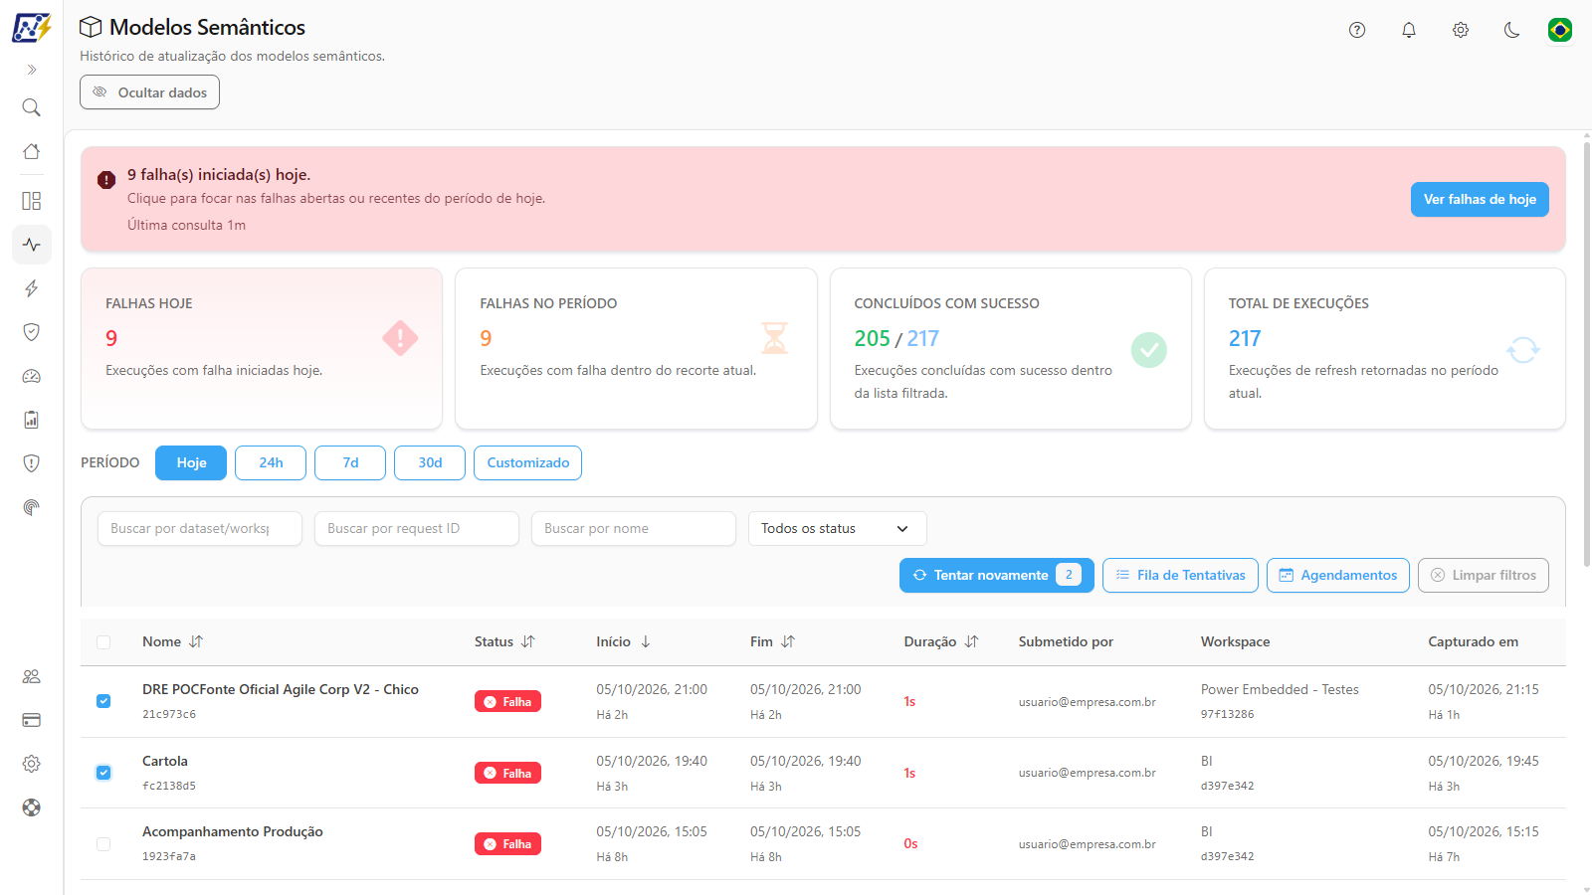Screen dimensions: 1592x895
Task: Open the notifications bell
Action: pyautogui.click(x=1409, y=30)
